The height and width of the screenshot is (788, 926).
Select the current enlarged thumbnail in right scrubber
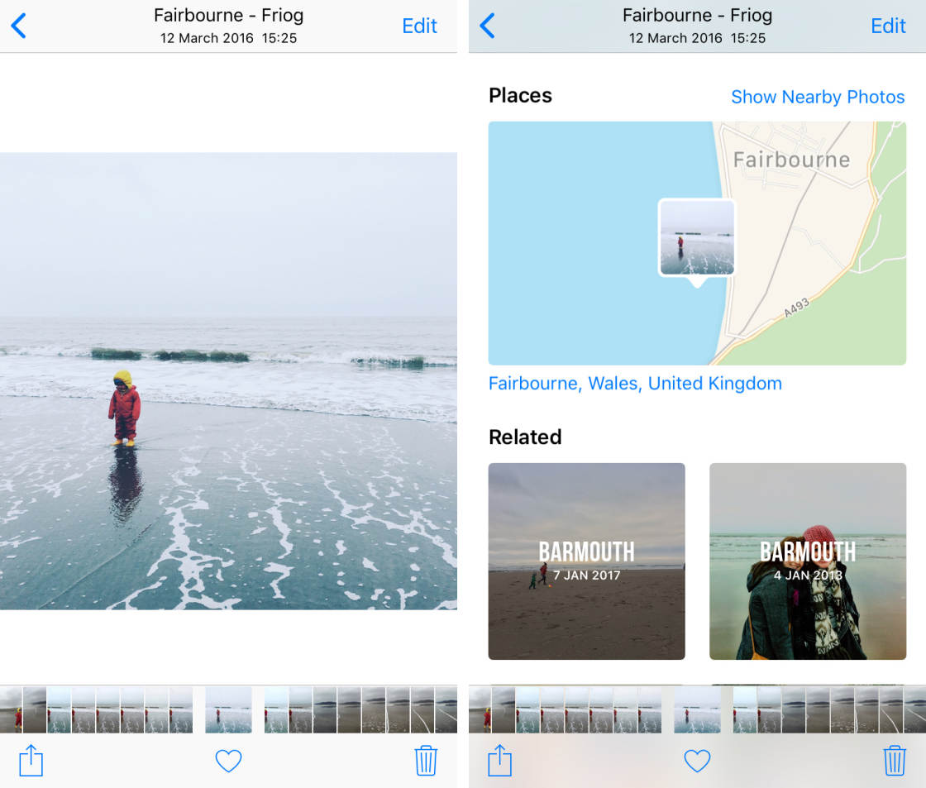698,709
